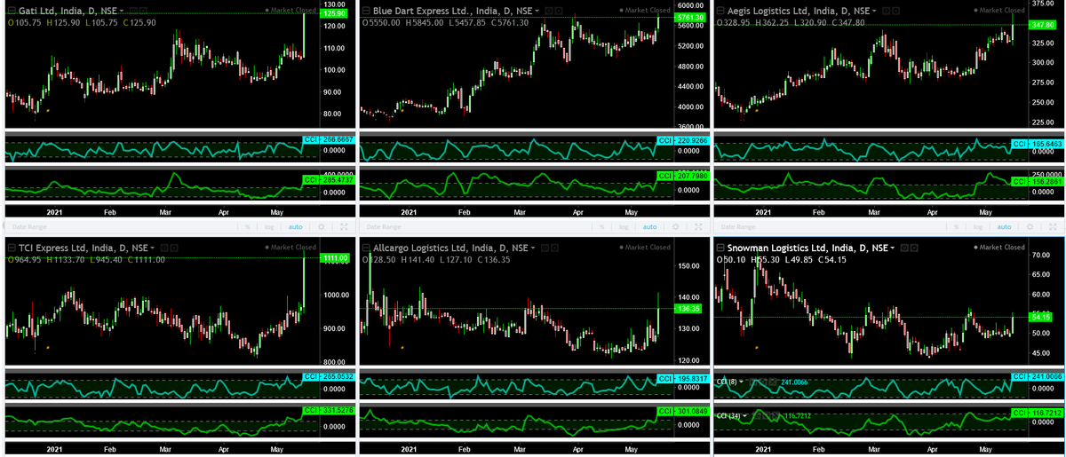Screen dimensions: 1066x457
Task: Click second small icon after Snowman Logistics title
Action: [x=914, y=248]
